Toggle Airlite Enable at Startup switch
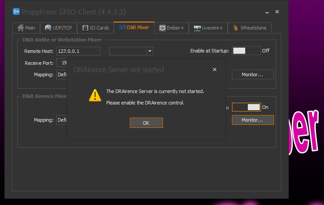 point(246,51)
